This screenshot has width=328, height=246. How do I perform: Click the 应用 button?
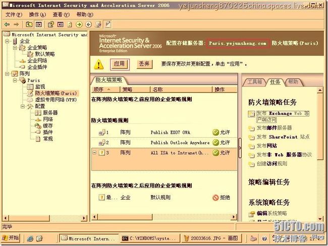point(120,64)
